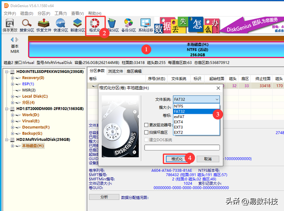Click the 序号(状态) column header
Image resolution: width=284 pixels, height=211 pixels.
pyautogui.click(x=157, y=79)
